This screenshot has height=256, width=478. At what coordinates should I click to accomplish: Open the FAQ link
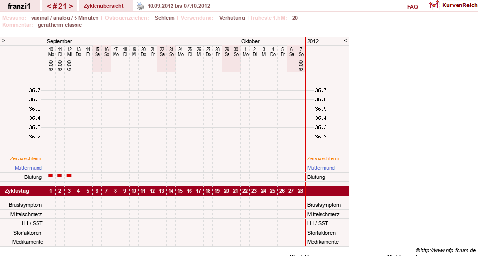pyautogui.click(x=412, y=7)
